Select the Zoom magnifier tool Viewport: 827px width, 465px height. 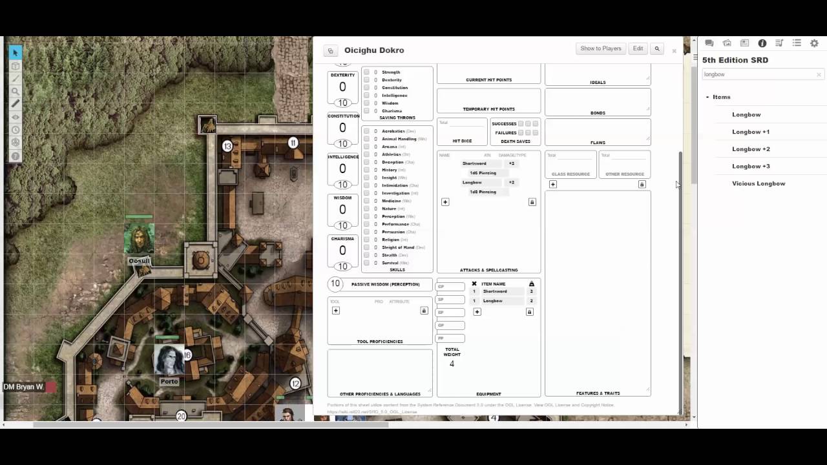[x=16, y=91]
